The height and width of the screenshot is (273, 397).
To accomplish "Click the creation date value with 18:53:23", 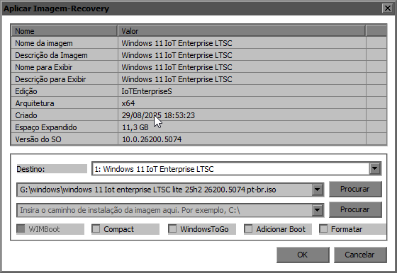I will [242, 115].
